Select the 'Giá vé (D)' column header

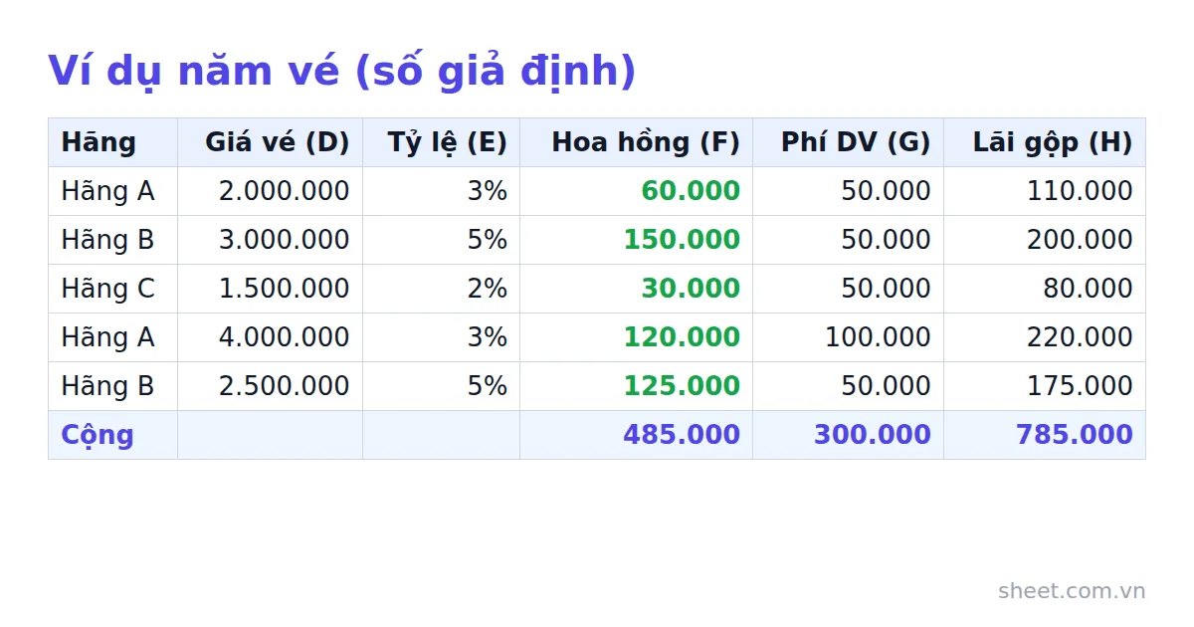[x=271, y=142]
